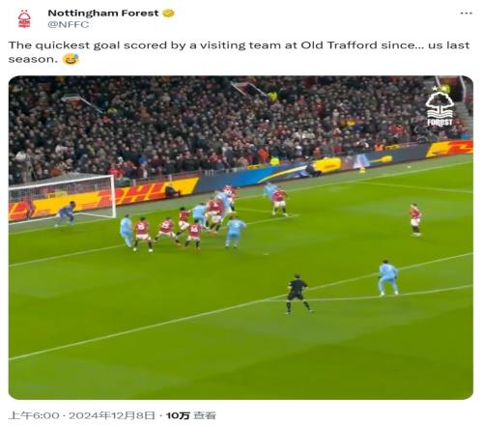
Task: Open the Nottingham Forest account name
Action: (103, 14)
